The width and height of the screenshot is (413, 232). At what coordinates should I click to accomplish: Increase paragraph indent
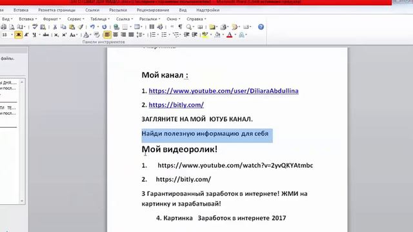tap(195, 35)
